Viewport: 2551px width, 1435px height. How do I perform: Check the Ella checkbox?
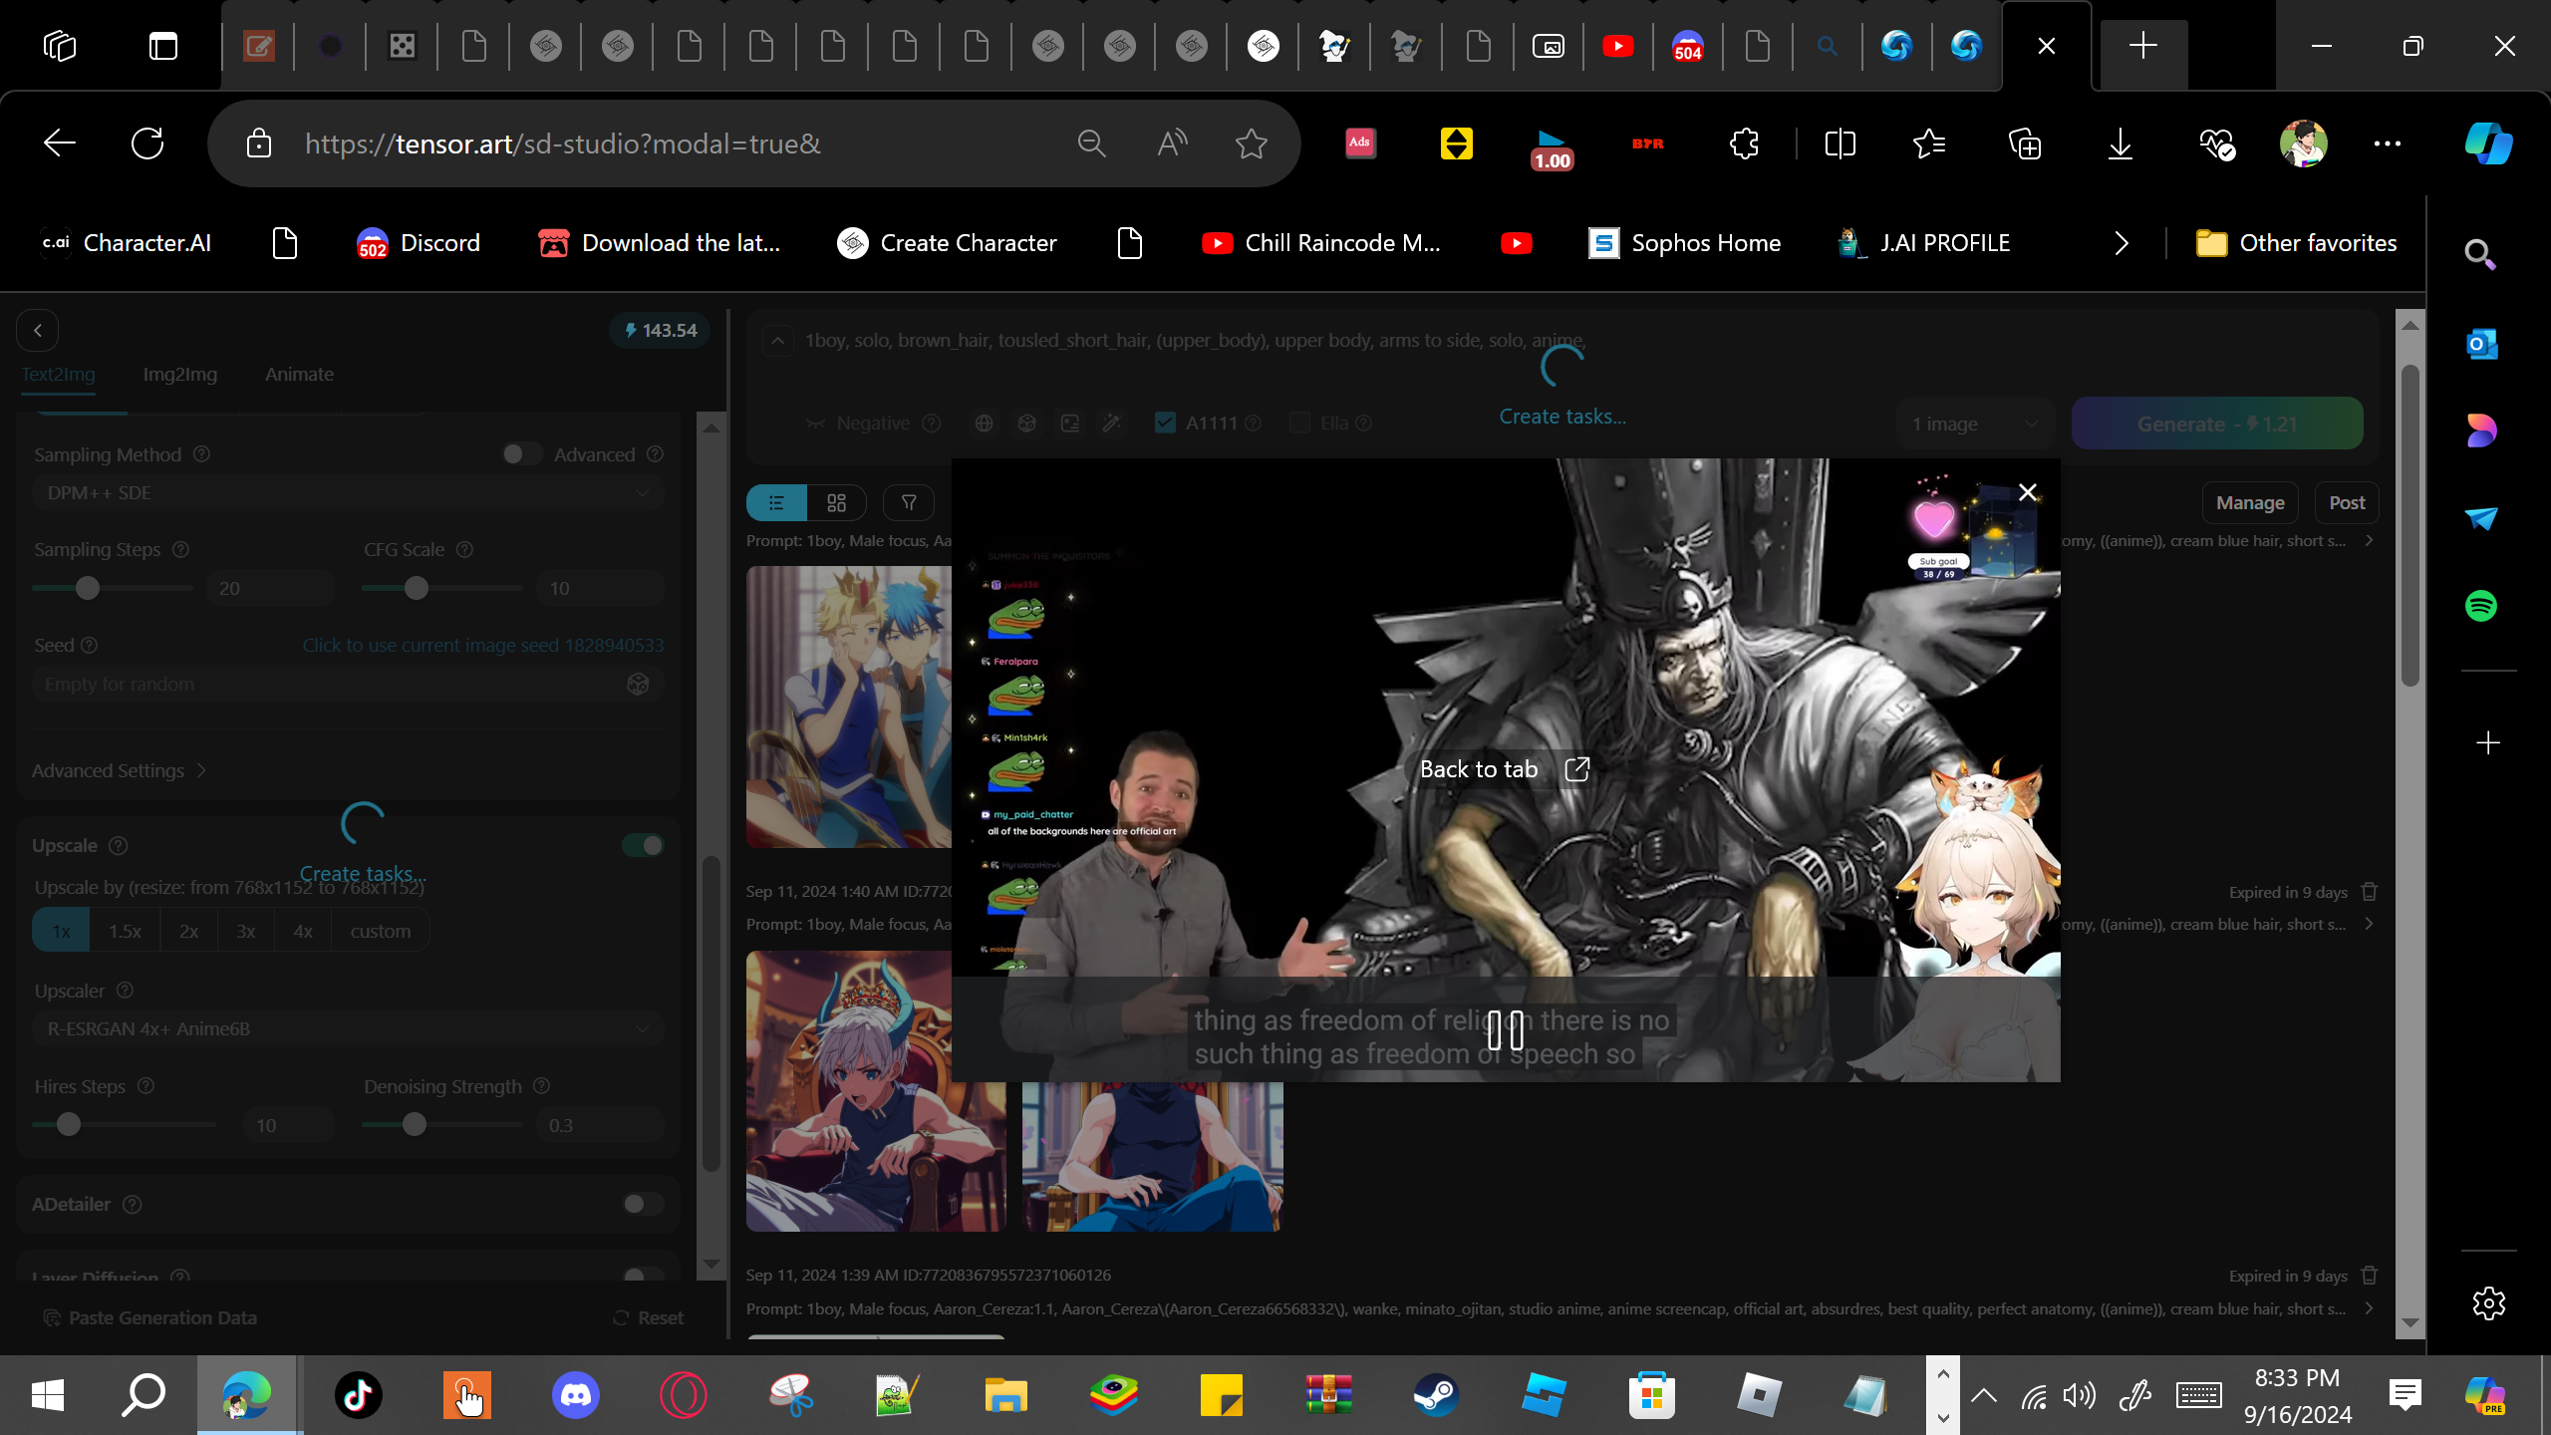point(1299,424)
